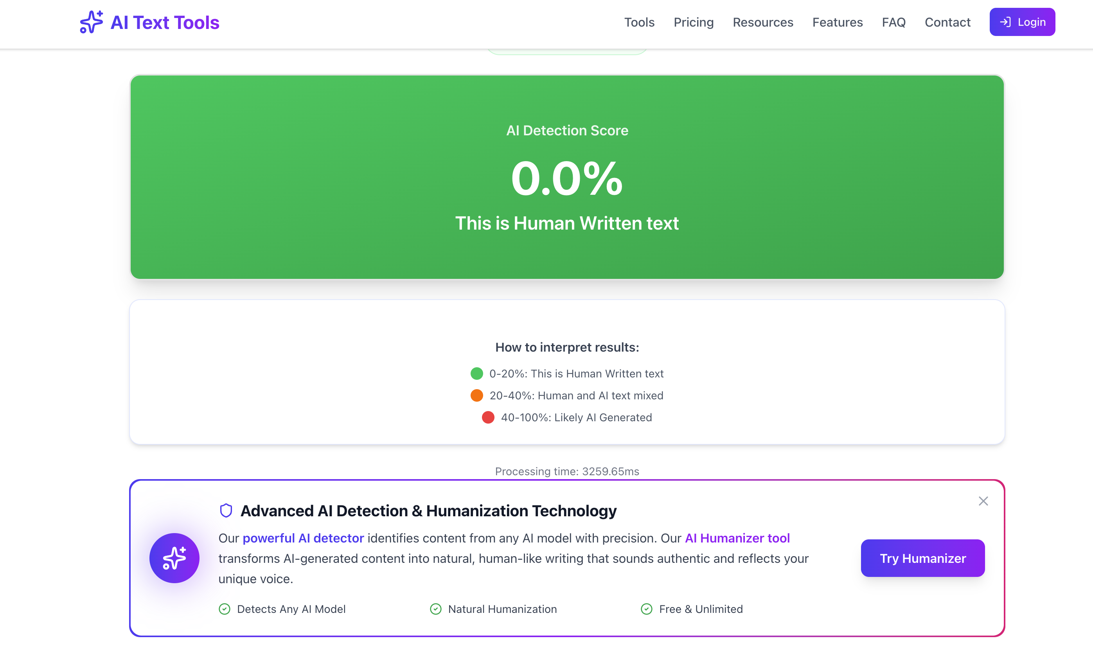Open the Contact page
Screen dimensions: 1093x661
pos(947,22)
